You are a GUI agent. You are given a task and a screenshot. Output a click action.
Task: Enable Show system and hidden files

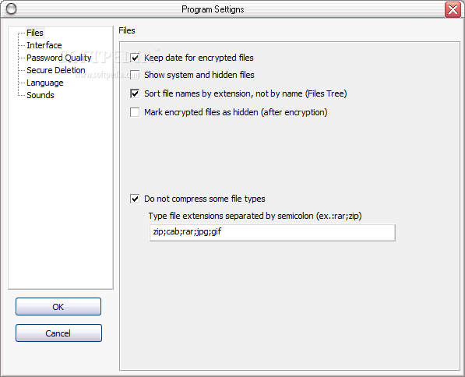click(135, 75)
